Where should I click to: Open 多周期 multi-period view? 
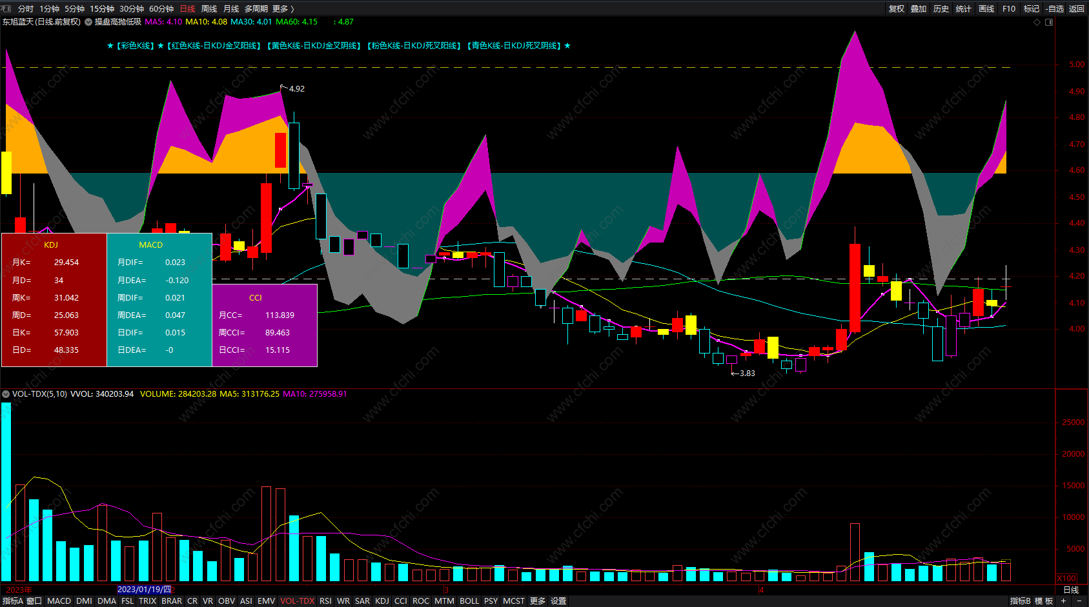coord(256,9)
